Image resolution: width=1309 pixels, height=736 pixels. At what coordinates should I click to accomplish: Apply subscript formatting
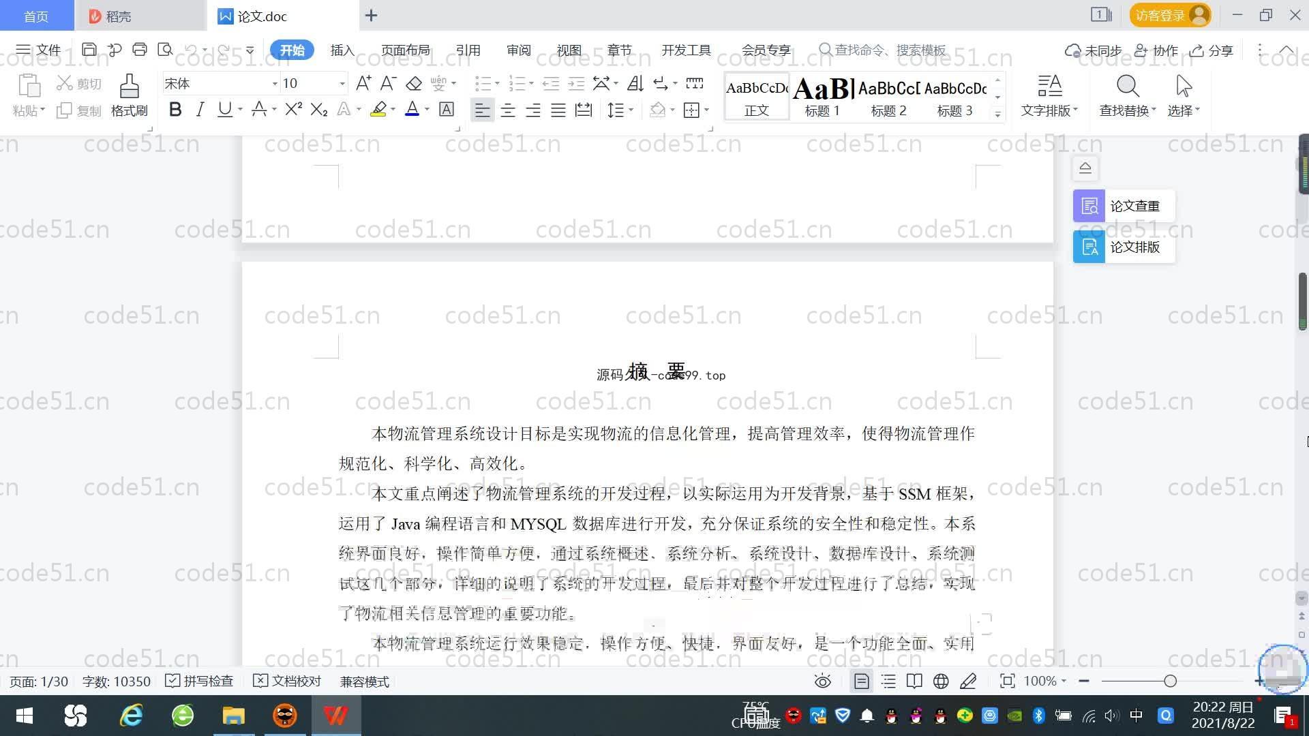(x=318, y=109)
